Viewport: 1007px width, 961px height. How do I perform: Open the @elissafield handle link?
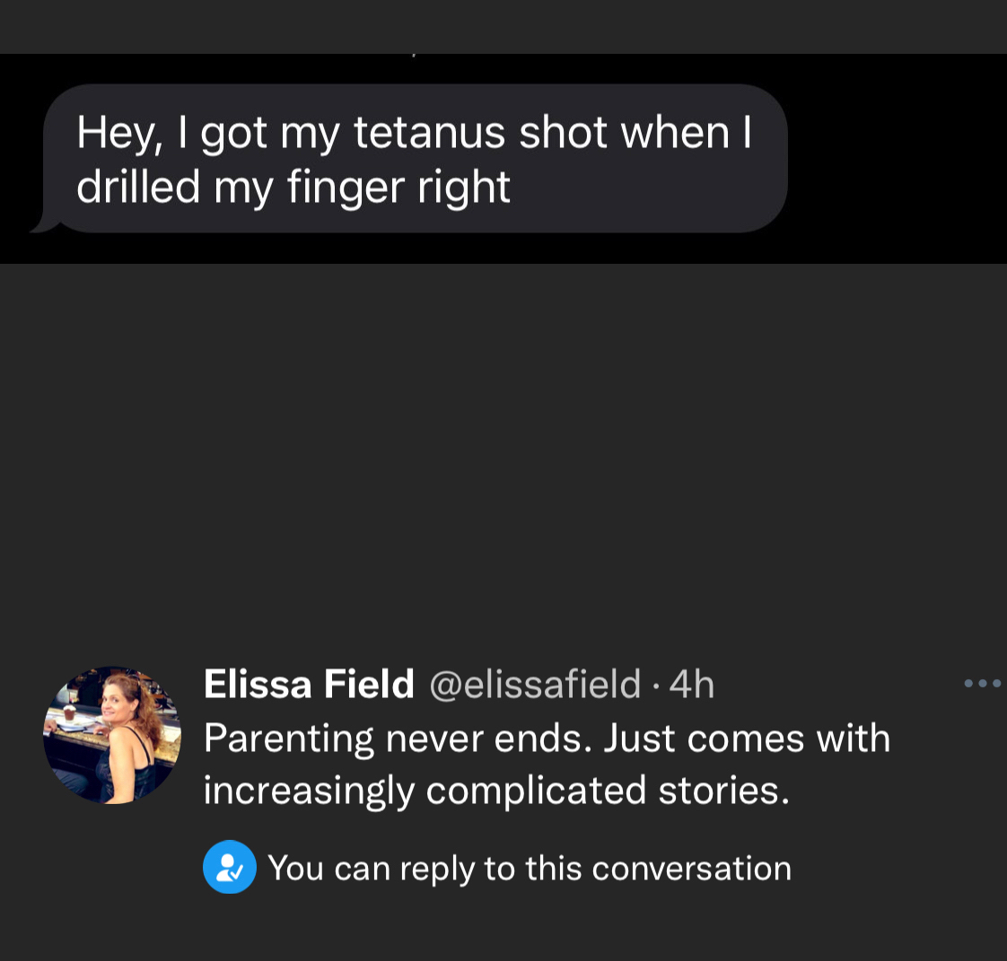[x=535, y=685]
